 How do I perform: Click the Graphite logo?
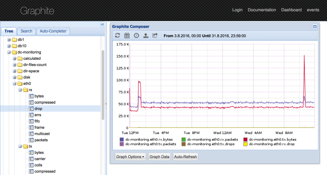(37, 11)
